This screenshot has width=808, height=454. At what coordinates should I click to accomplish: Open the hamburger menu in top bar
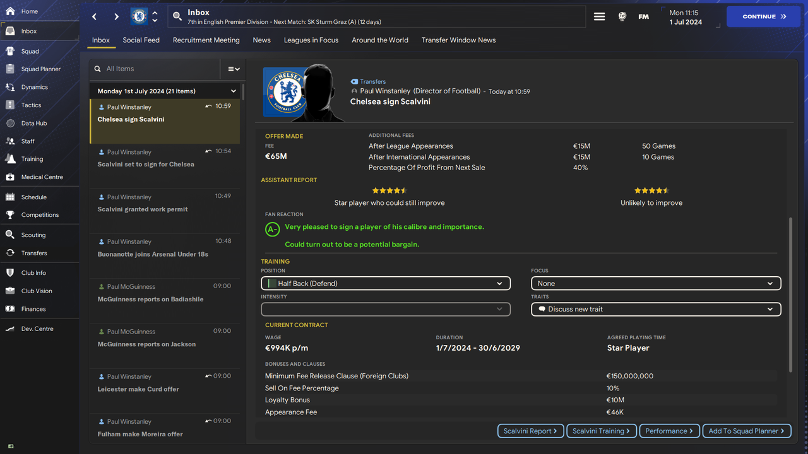click(599, 17)
